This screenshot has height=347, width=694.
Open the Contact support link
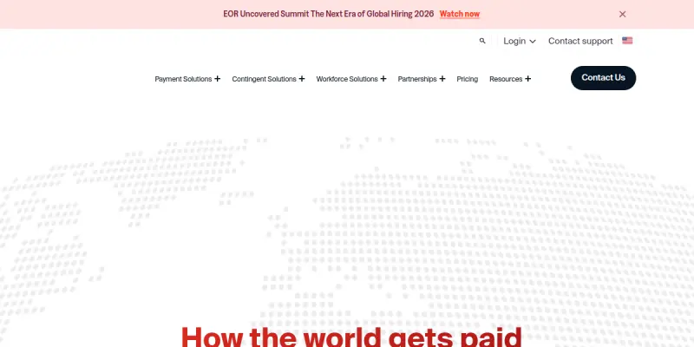tap(580, 41)
